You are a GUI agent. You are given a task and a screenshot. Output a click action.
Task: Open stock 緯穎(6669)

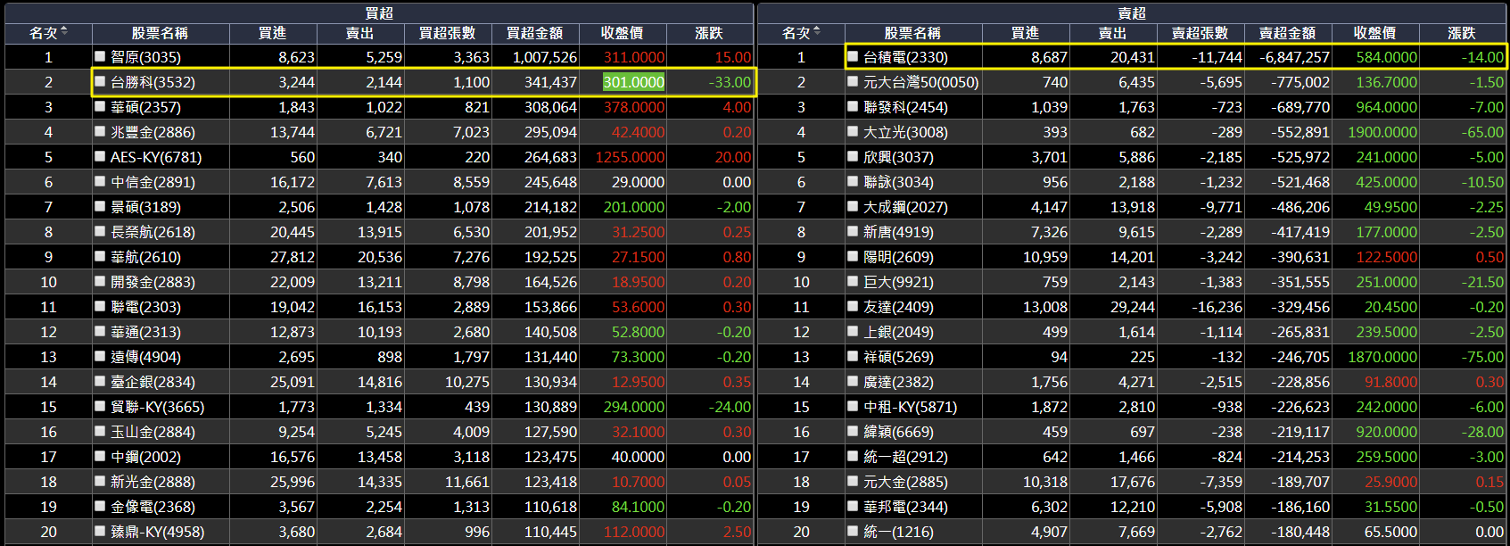(898, 432)
